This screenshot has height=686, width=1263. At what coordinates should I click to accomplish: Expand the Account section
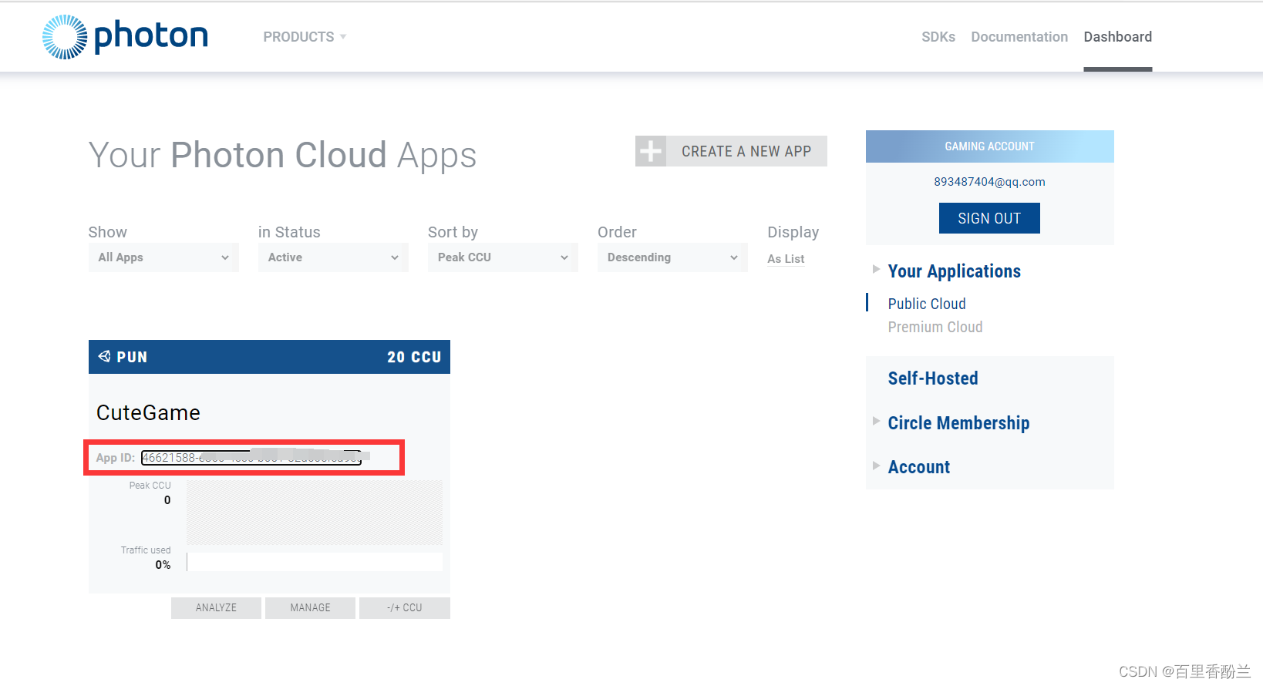[919, 467]
